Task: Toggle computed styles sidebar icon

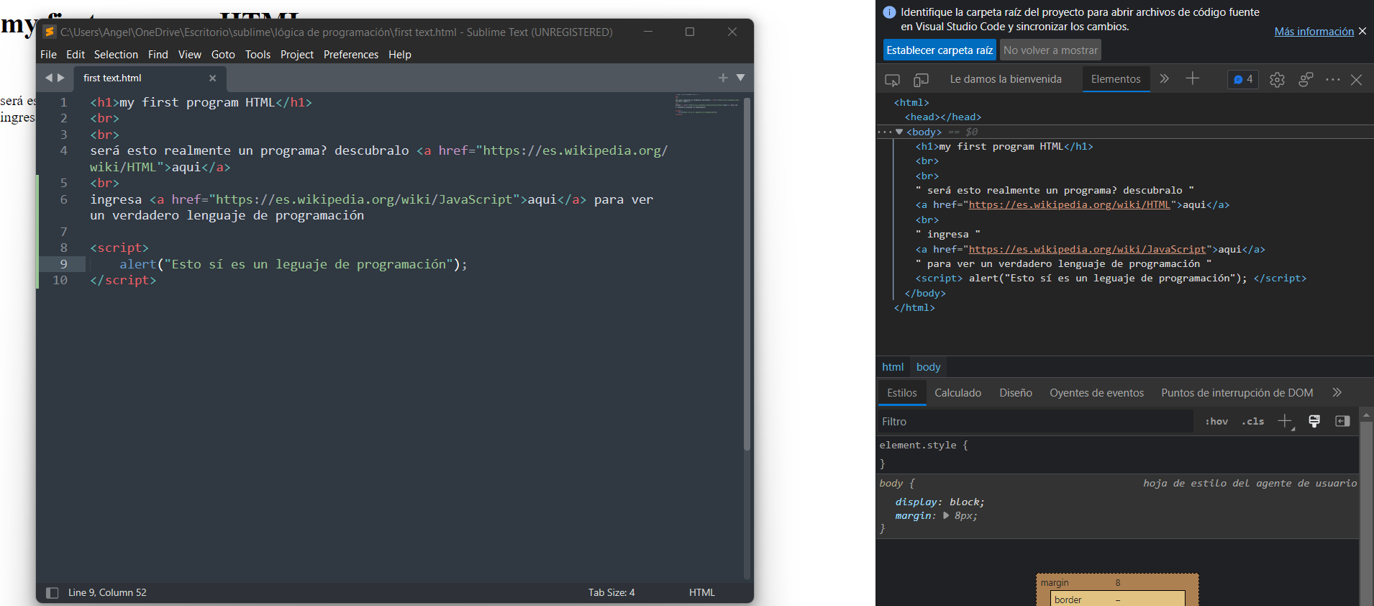Action: click(1342, 421)
